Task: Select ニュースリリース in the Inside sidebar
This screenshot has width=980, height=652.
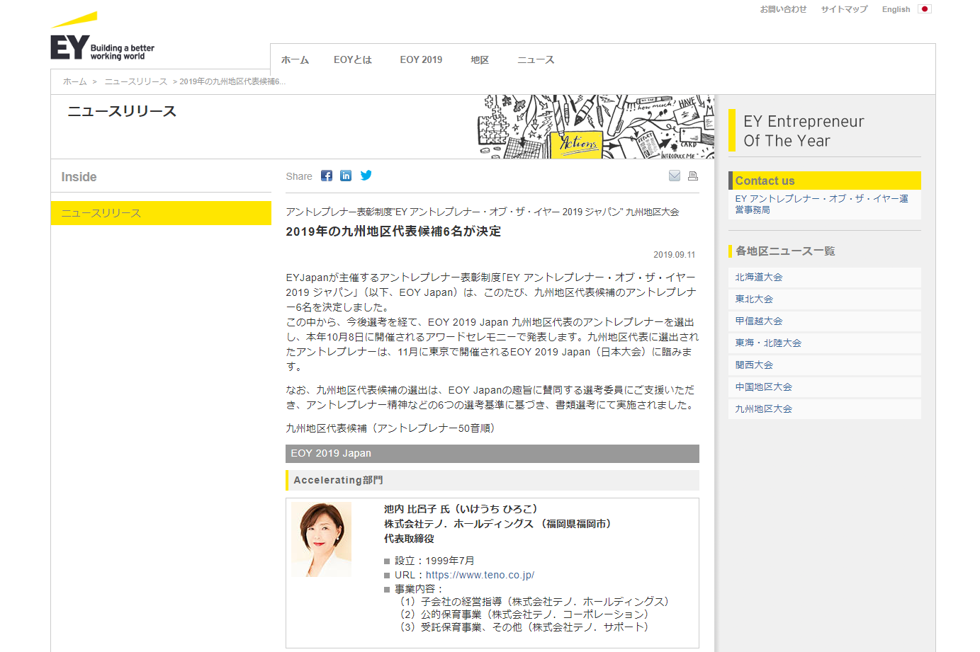Action: tap(161, 213)
